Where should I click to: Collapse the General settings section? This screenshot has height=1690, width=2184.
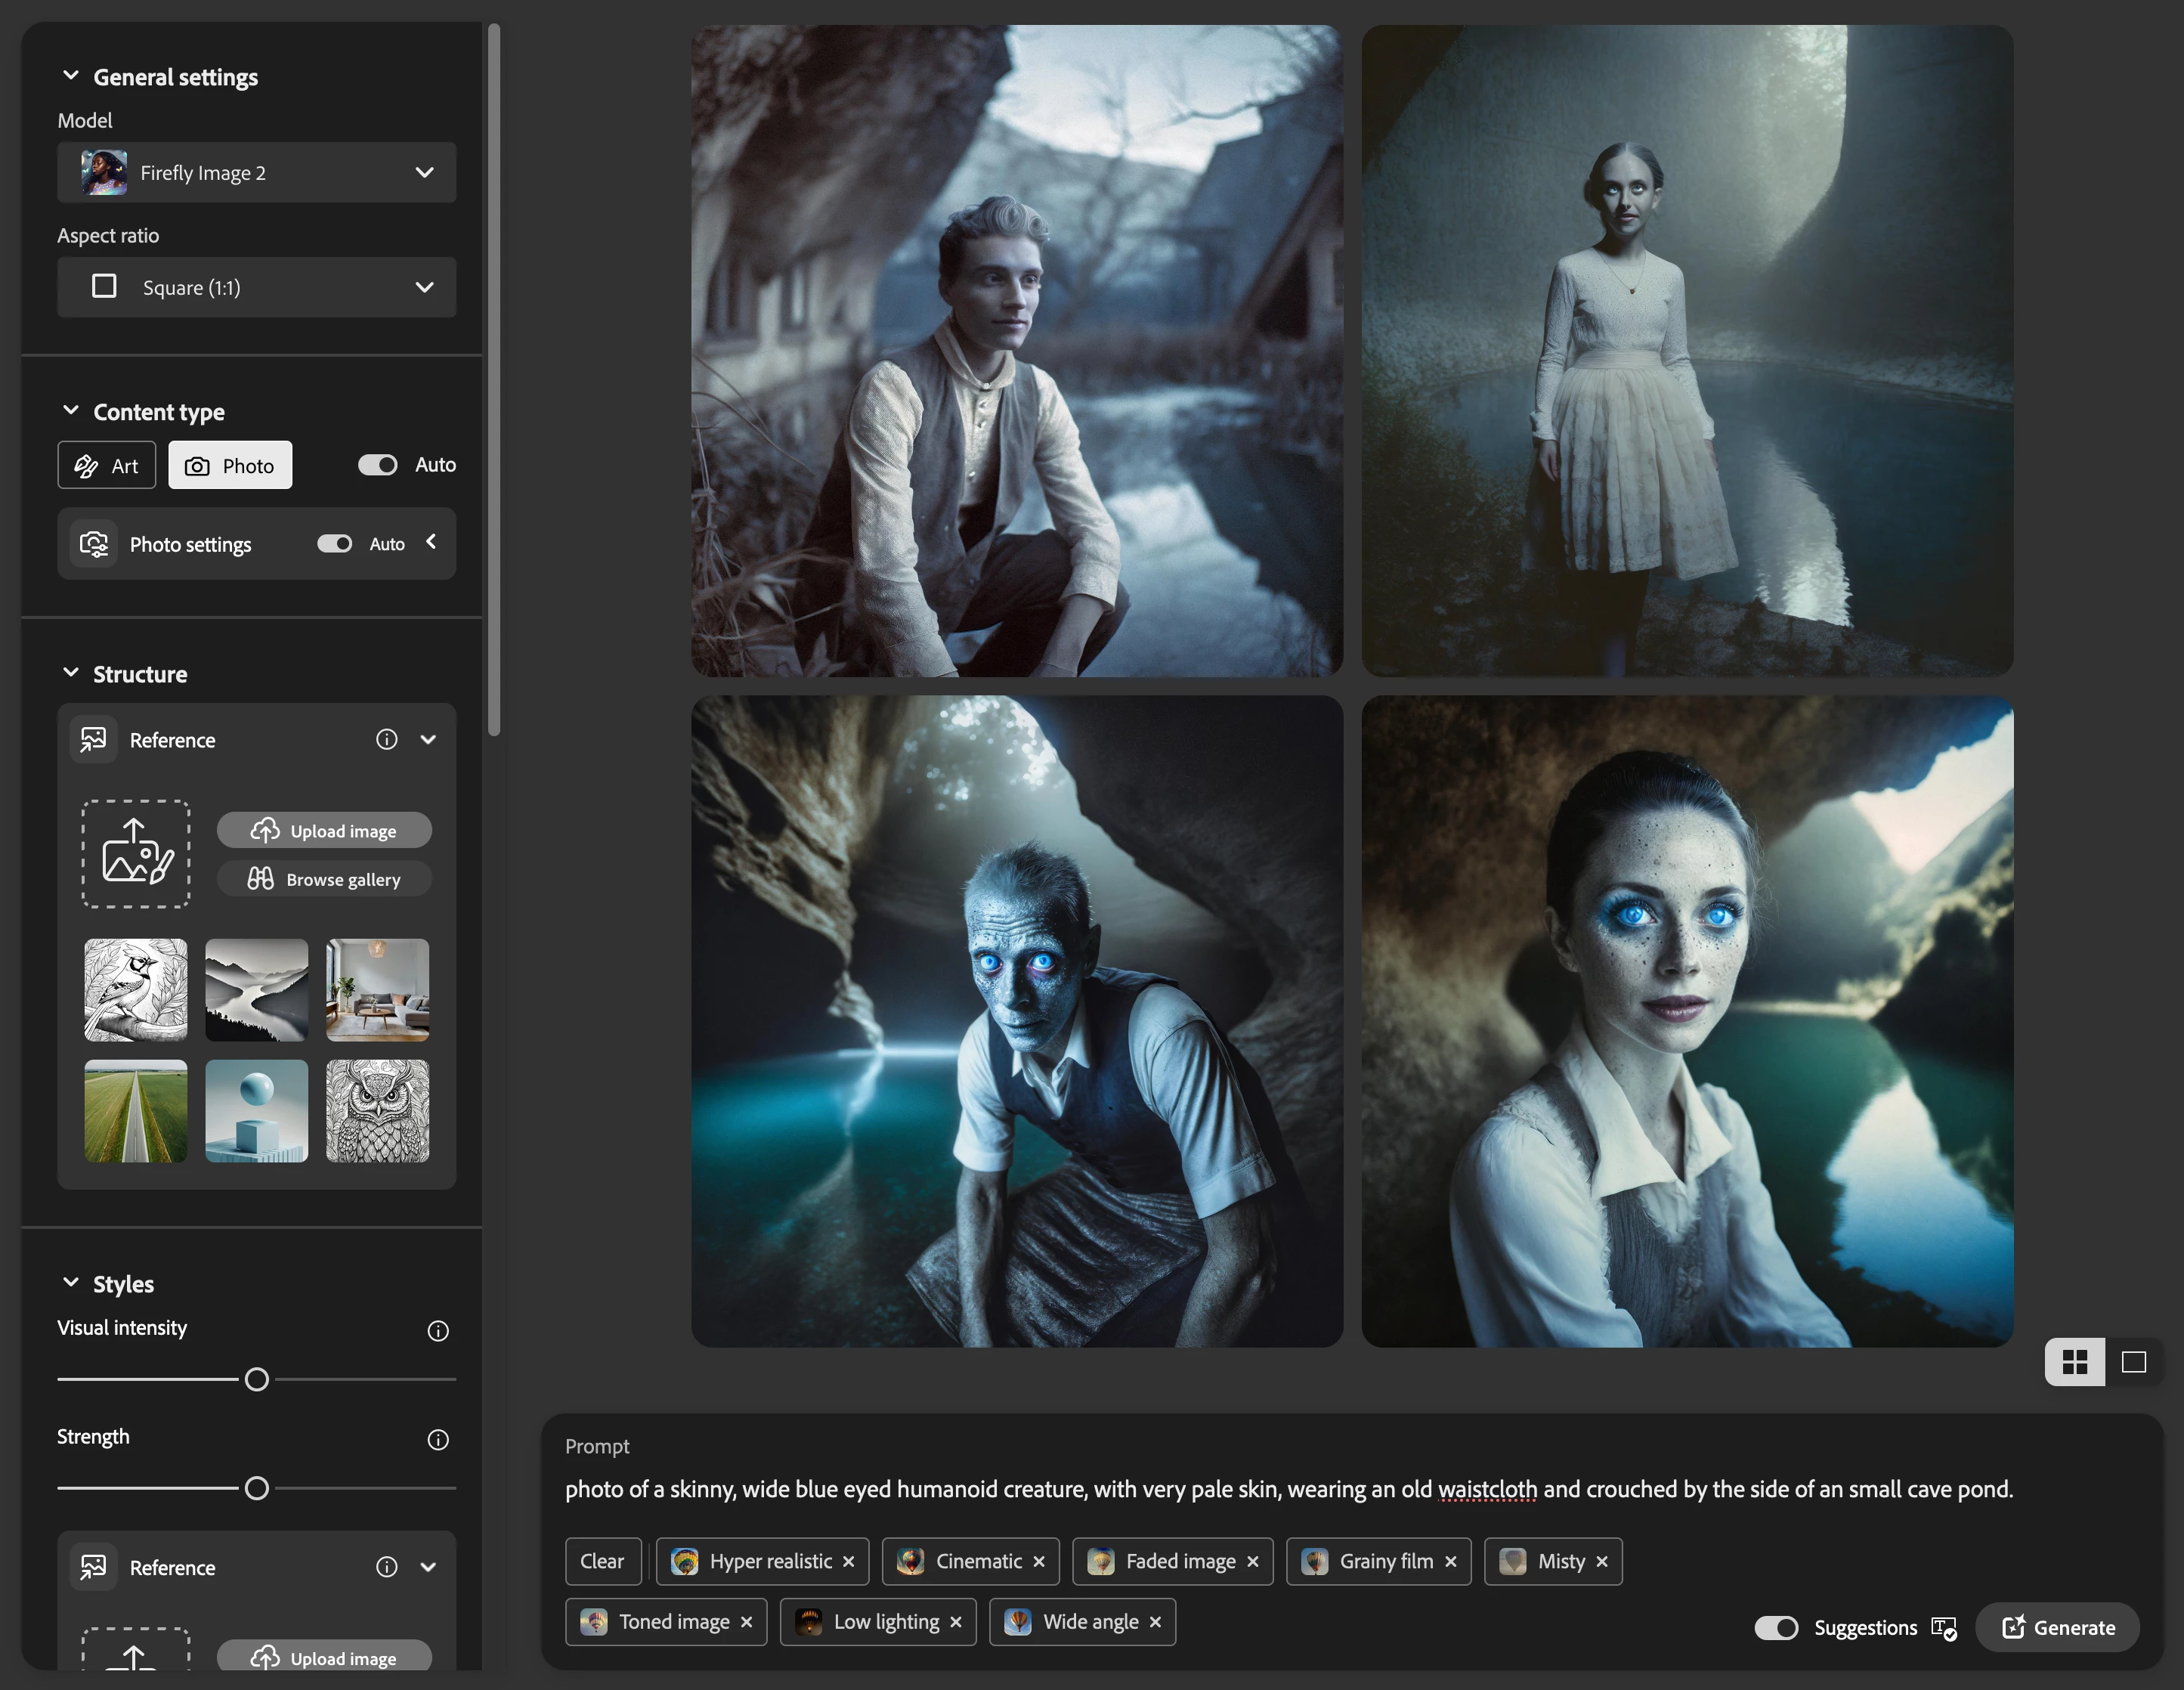coord(71,76)
